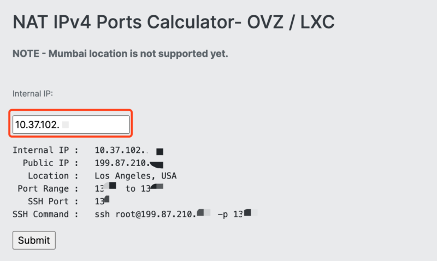Click the SSH Command label
This screenshot has height=261, width=437.
pos(41,214)
